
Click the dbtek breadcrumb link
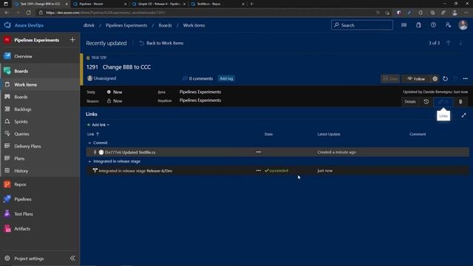point(89,25)
